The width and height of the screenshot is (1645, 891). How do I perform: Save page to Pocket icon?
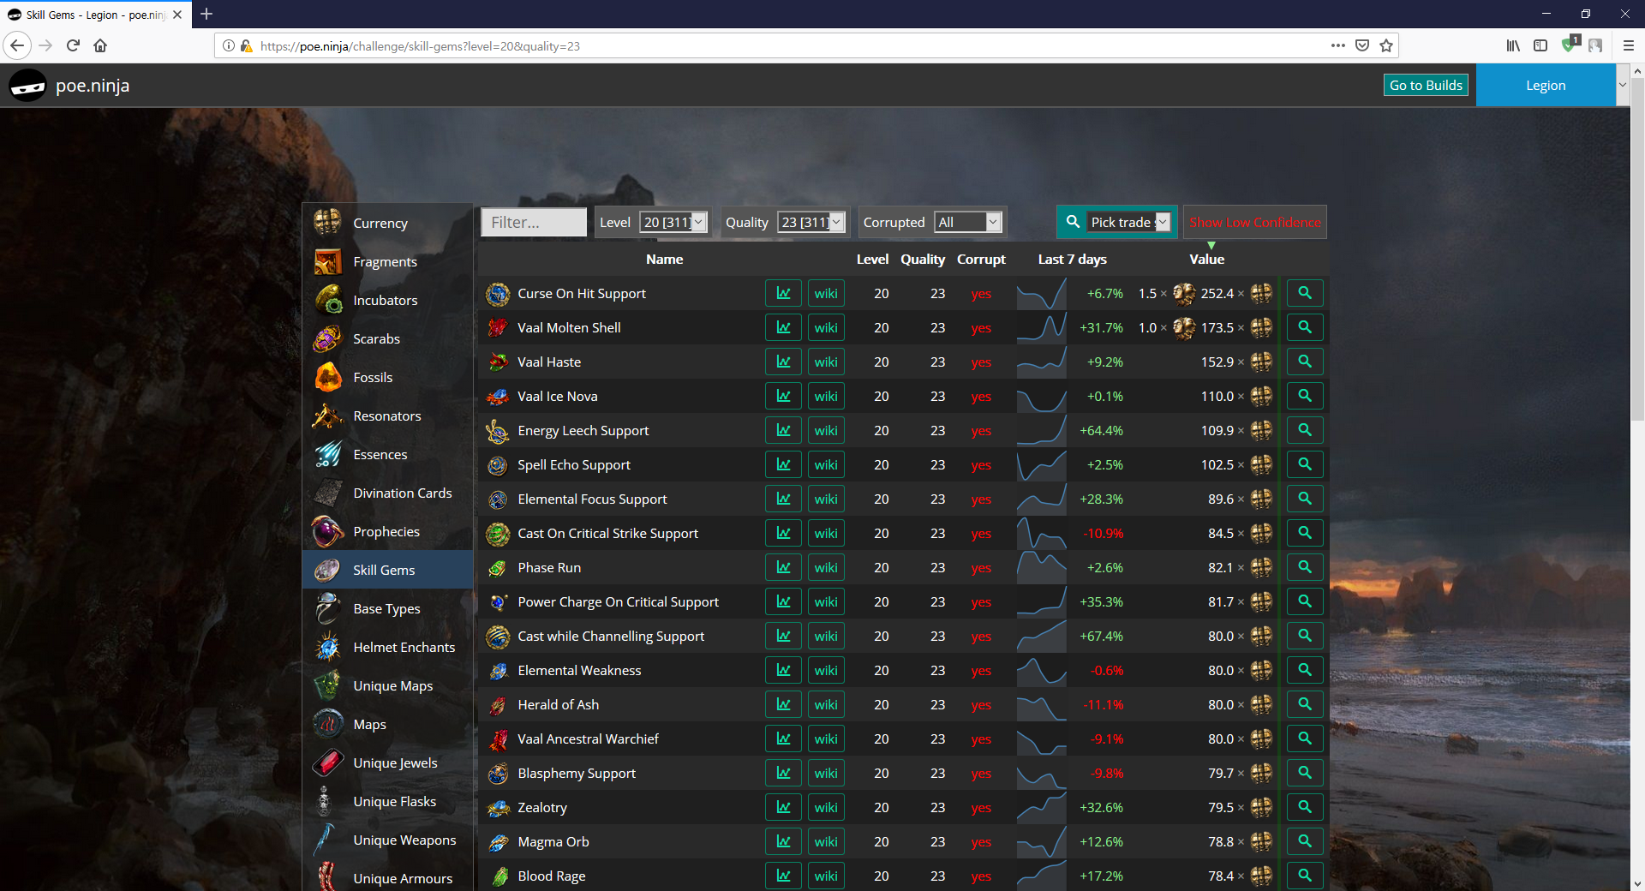click(1362, 45)
